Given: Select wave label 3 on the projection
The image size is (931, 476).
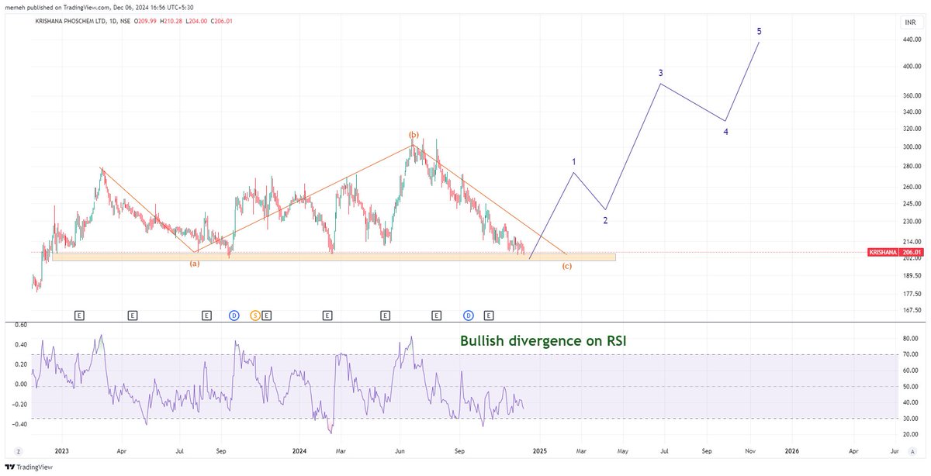Looking at the screenshot, I should 660,73.
